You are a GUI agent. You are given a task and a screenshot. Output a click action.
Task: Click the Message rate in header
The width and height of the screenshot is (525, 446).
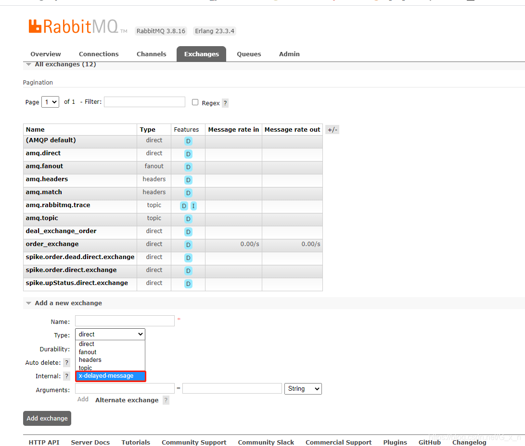click(x=233, y=130)
